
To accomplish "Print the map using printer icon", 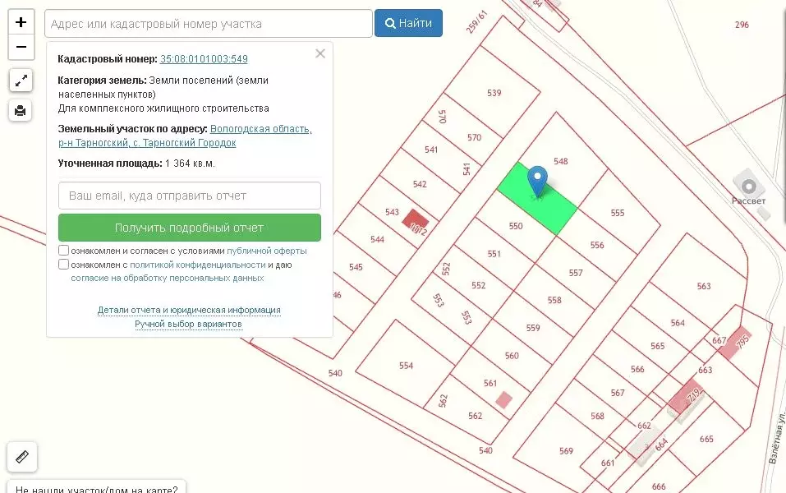I will (20, 110).
